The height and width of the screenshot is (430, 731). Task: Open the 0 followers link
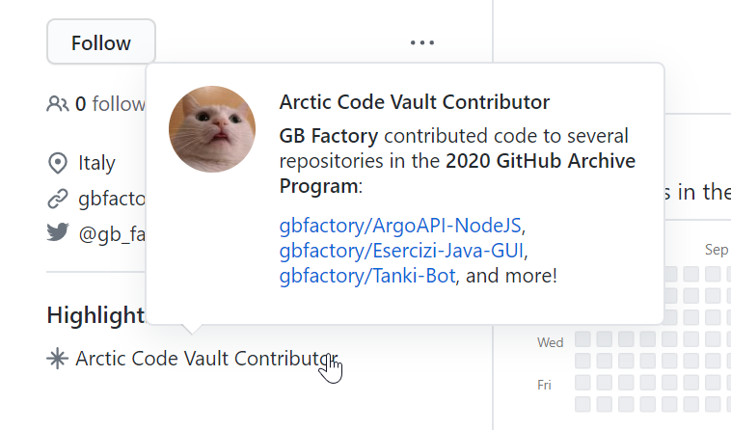[x=110, y=104]
